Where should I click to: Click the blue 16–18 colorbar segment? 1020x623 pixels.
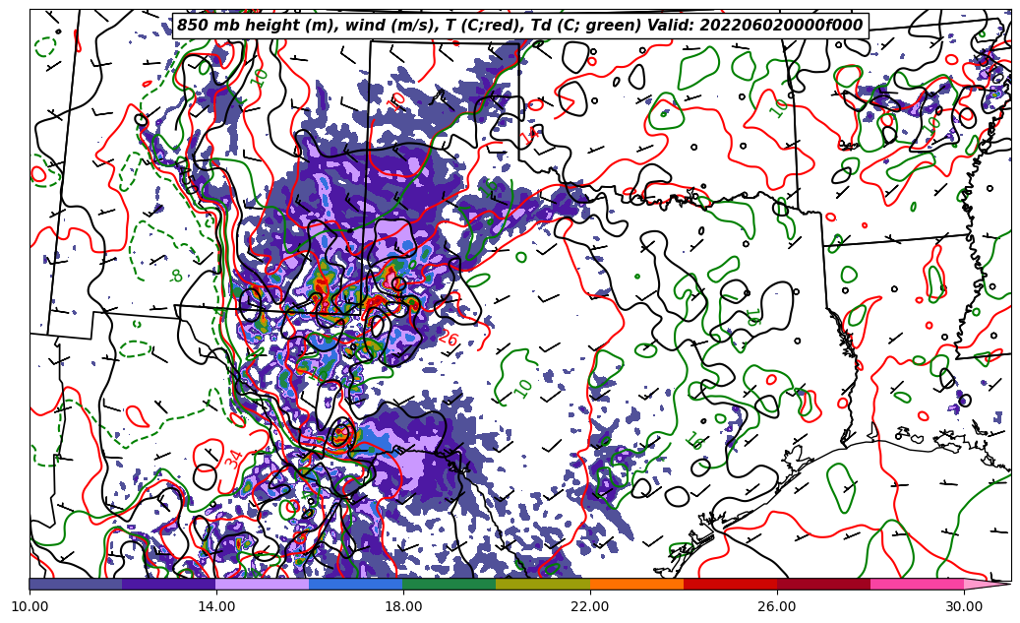coord(356,584)
